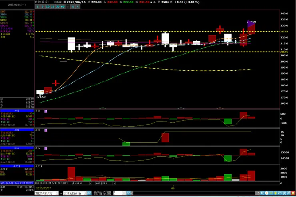Click the square icon before 2025/06/16 header
This screenshot has height=197, width=296.
64,2
